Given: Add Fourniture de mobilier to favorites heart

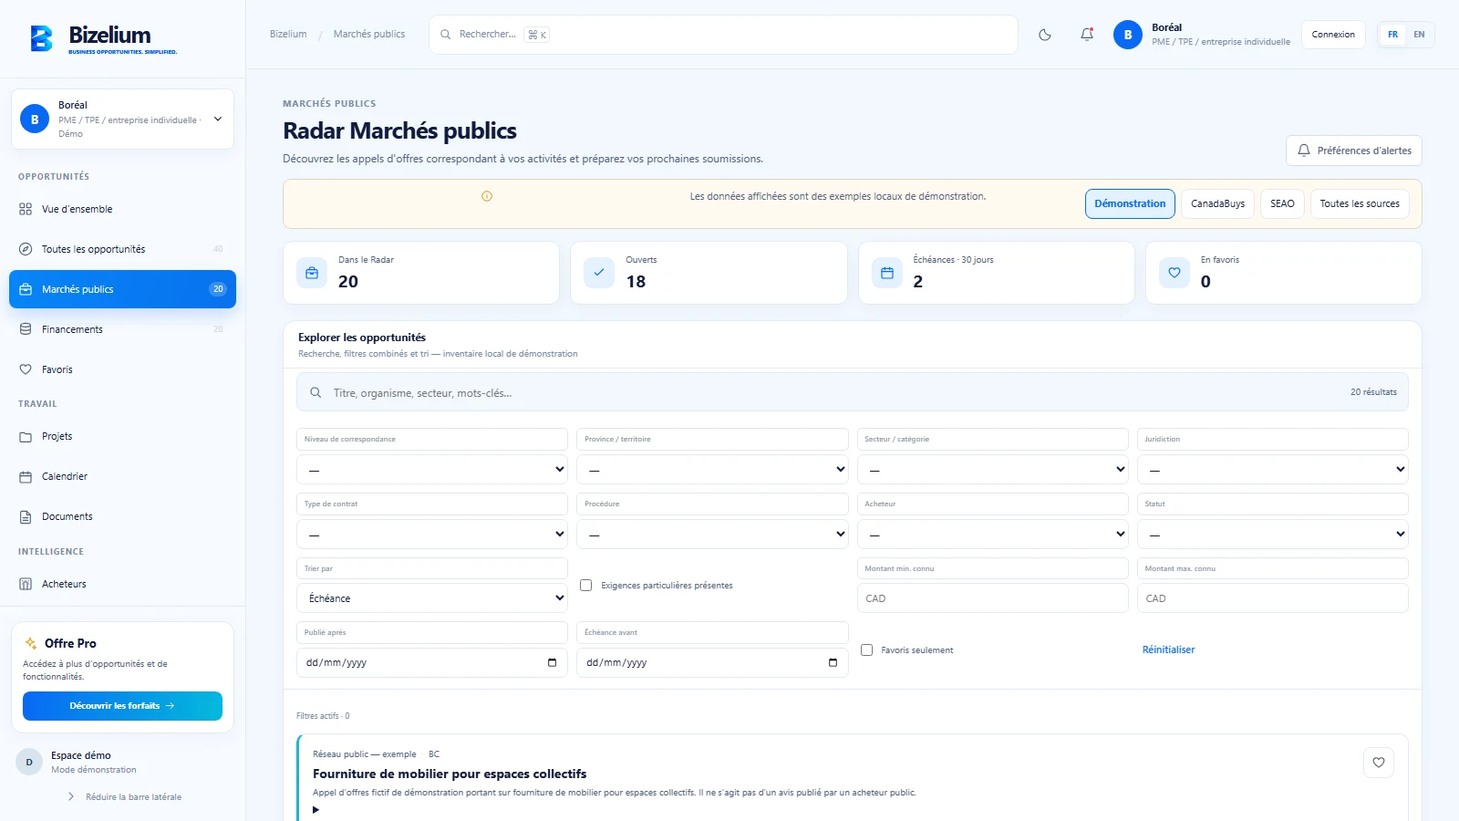Looking at the screenshot, I should [x=1379, y=763].
